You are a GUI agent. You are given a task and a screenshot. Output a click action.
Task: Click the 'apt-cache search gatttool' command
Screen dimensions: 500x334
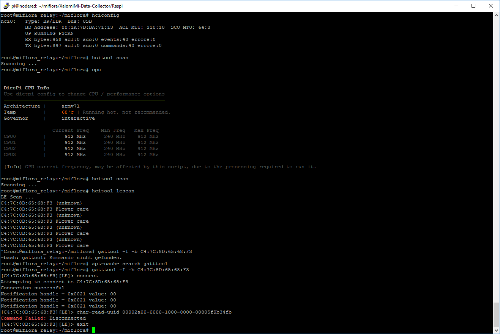click(x=129, y=264)
